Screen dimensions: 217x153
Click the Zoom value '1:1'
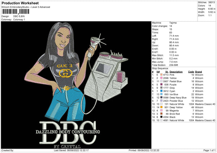[210, 16]
